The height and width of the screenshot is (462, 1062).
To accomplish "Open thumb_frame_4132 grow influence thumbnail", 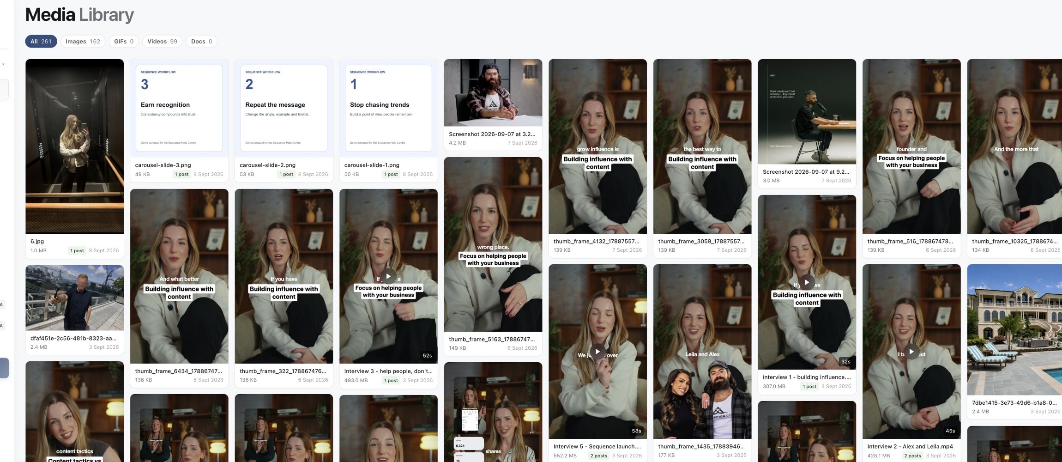I will (597, 146).
